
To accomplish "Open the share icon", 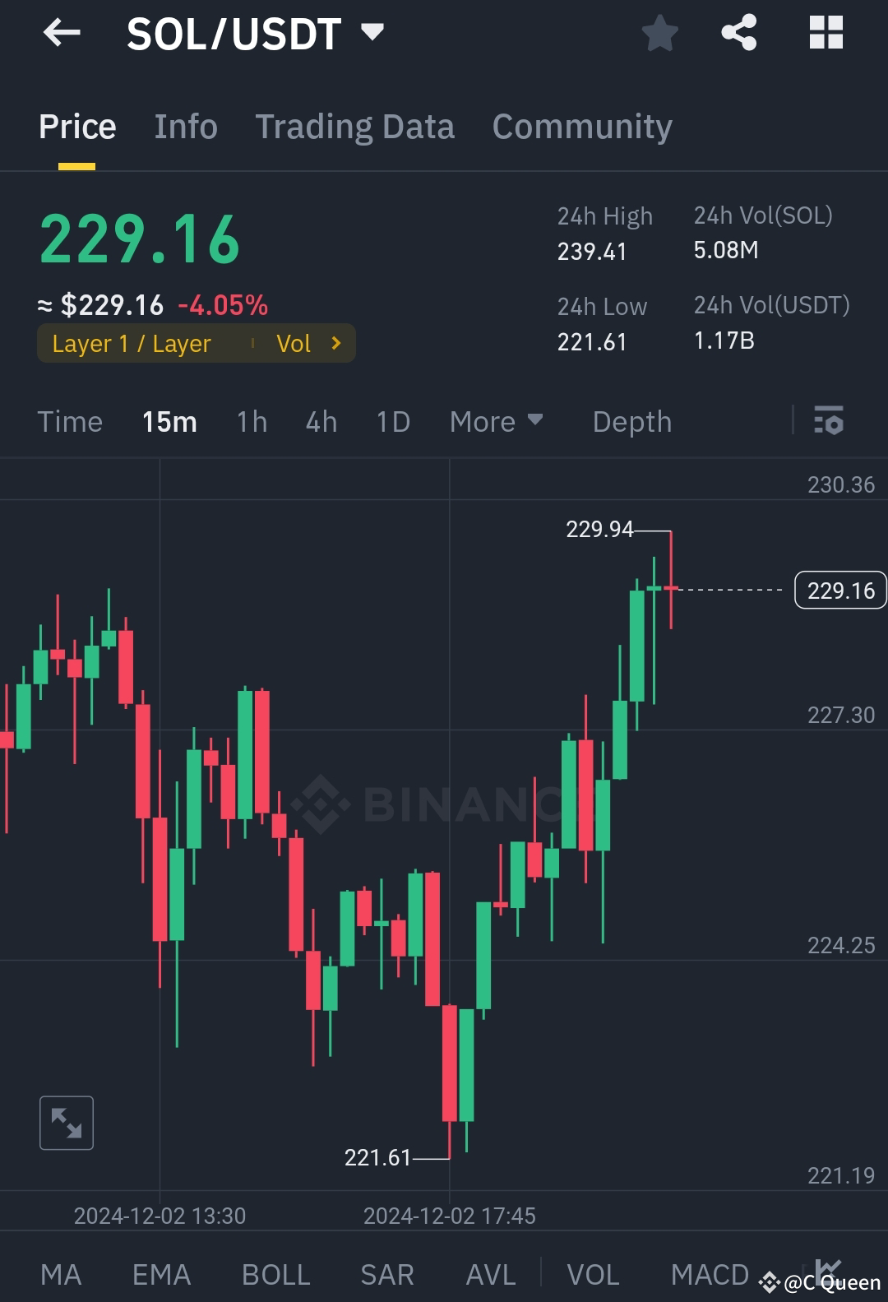I will 738,33.
